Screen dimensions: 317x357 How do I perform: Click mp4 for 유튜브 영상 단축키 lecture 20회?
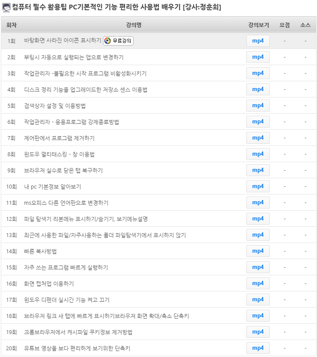[x=258, y=348]
